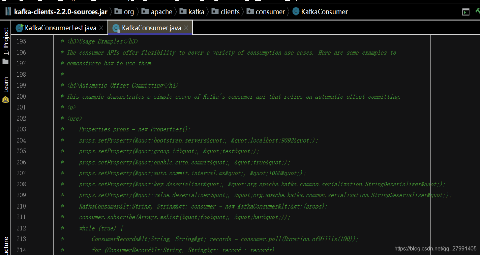Click the KafkaConsumer class icon in breadcrumb
This screenshot has height=255, width=480.
[x=296, y=11]
